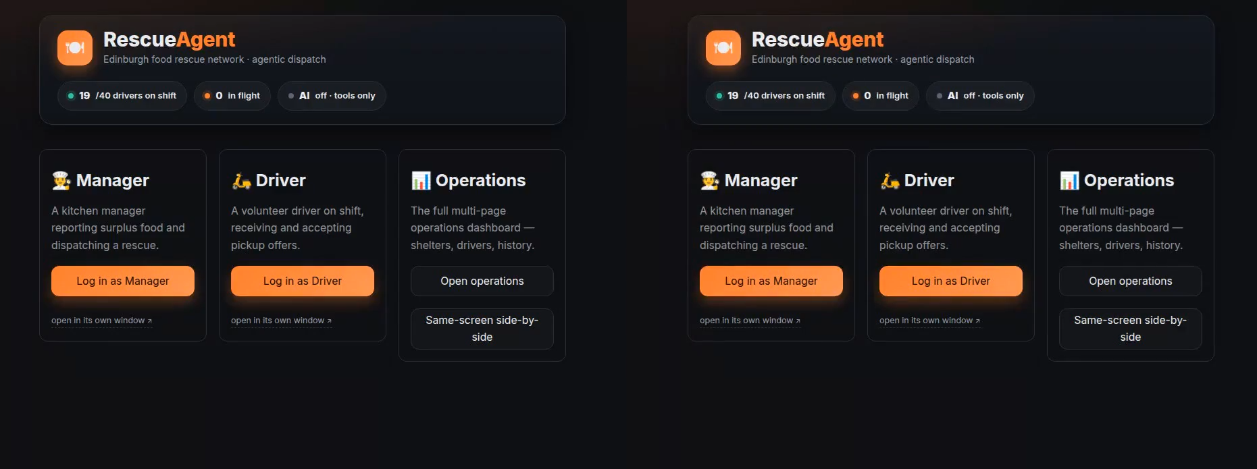Log in as Driver in the left pane
This screenshot has width=1257, height=469.
click(303, 281)
